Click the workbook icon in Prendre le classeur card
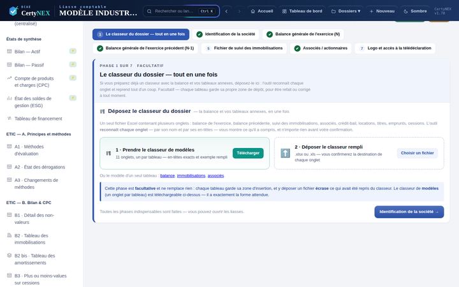The image size is (459, 287). click(x=108, y=153)
